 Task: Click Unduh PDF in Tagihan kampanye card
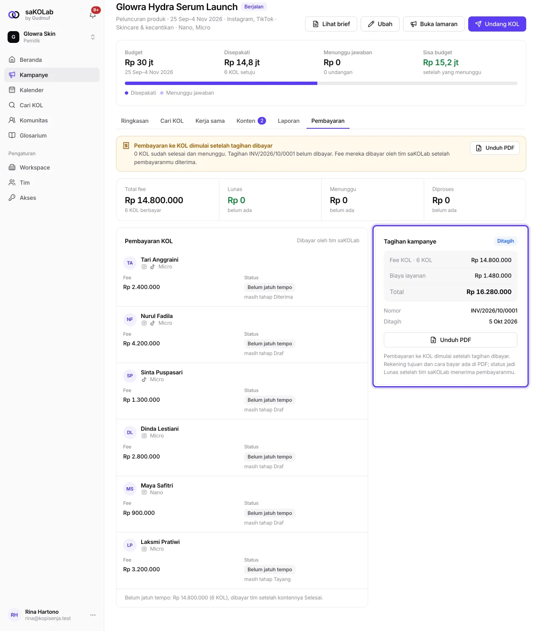451,340
